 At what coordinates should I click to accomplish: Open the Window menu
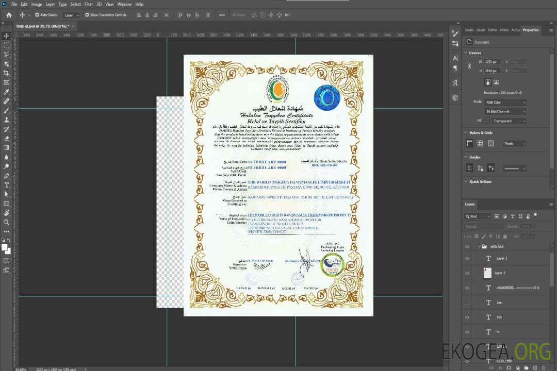pos(124,4)
